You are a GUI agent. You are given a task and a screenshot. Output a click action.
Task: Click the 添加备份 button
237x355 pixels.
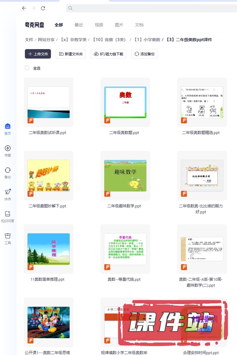pyautogui.click(x=145, y=54)
